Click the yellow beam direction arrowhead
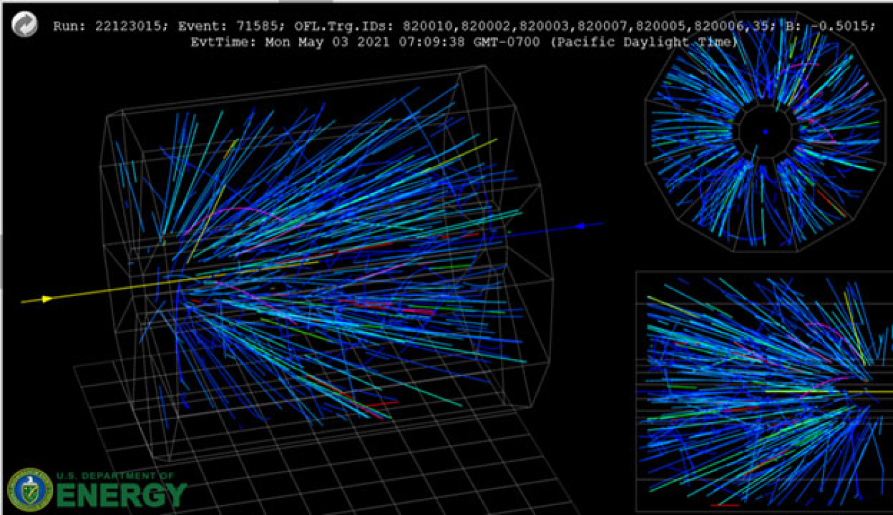The image size is (893, 515). pos(47,299)
